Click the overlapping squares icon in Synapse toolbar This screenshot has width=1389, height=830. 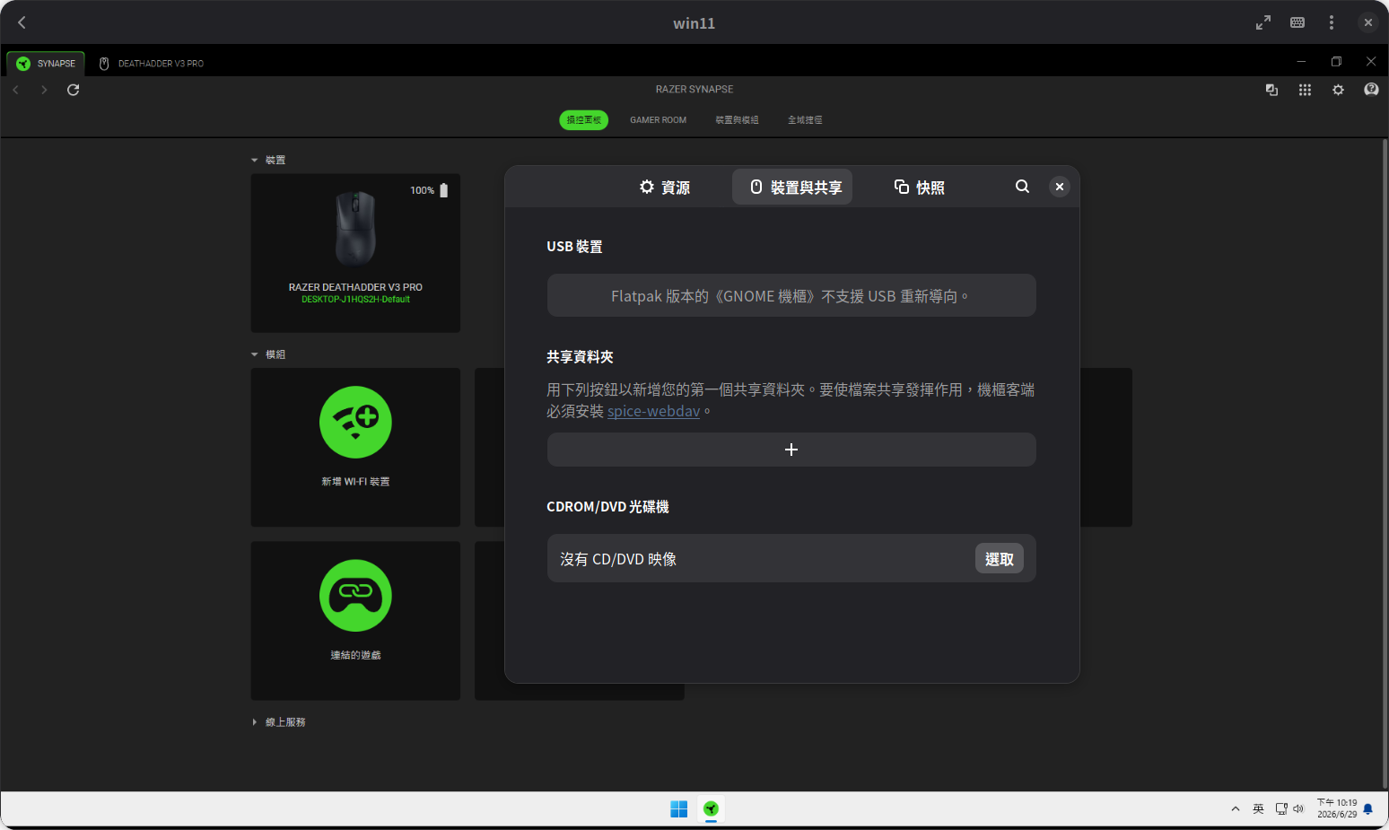click(x=1271, y=90)
